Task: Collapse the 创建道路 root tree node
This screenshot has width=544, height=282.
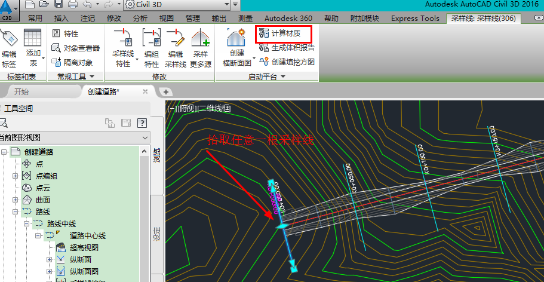Action: click(4, 152)
